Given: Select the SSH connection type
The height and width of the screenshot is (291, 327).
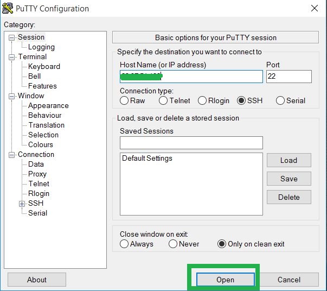Looking at the screenshot, I should click(x=241, y=100).
